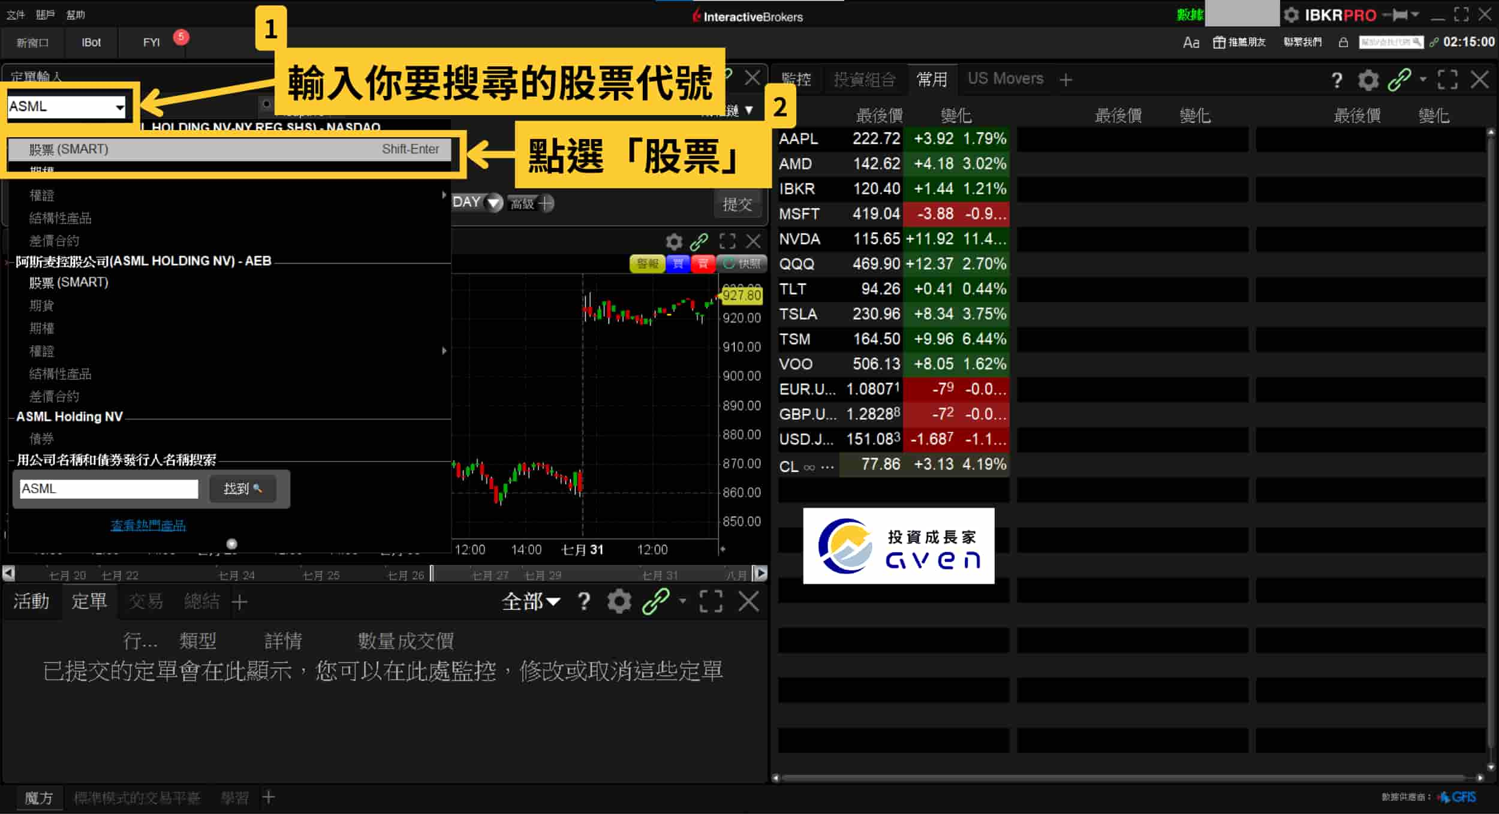1499x814 pixels.
Task: Open activity panel help question mark
Action: point(584,601)
